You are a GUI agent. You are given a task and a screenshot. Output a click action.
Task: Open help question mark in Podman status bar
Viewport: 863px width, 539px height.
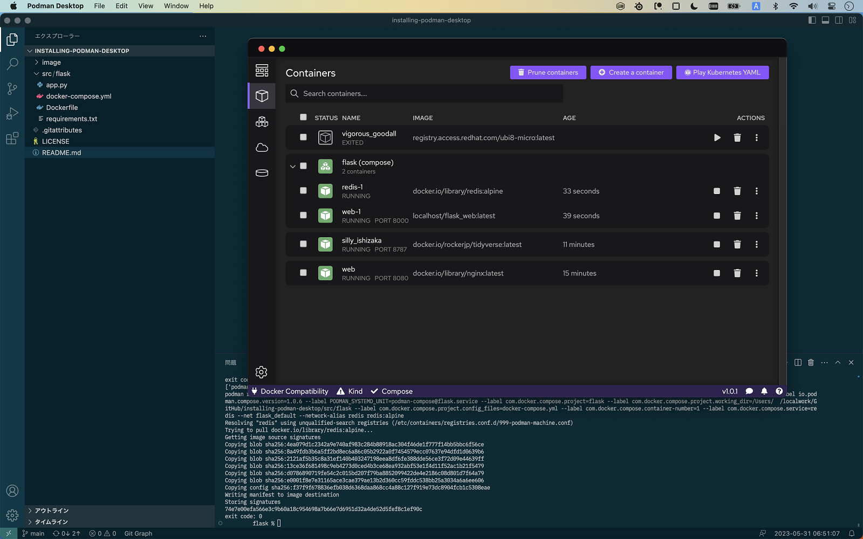click(779, 391)
